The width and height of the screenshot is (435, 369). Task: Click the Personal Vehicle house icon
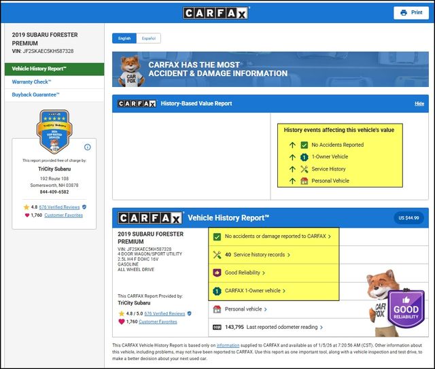click(304, 181)
